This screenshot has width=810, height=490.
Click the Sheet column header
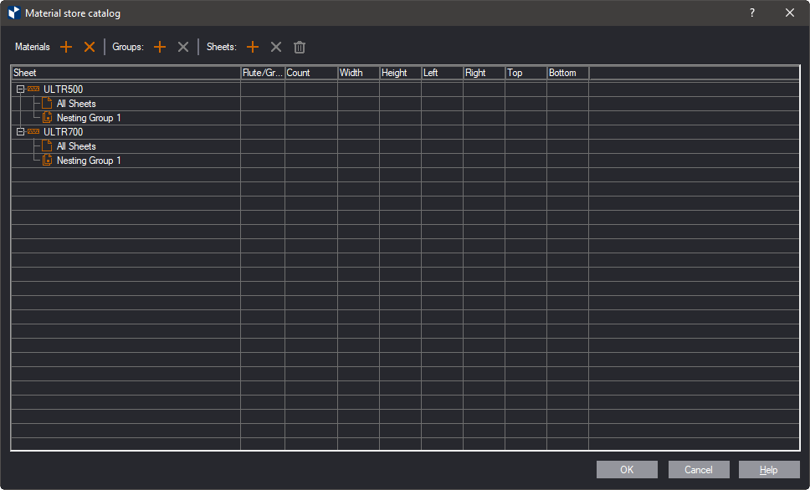pos(126,73)
